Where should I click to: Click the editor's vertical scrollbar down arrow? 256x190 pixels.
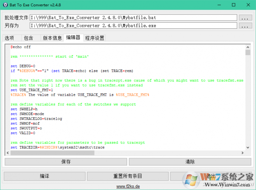point(248,148)
